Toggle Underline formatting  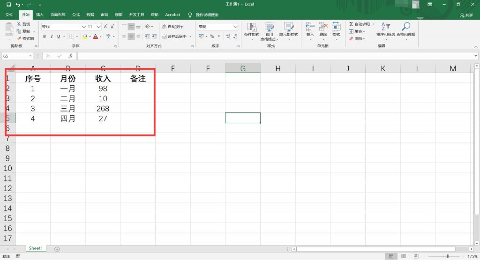point(59,37)
